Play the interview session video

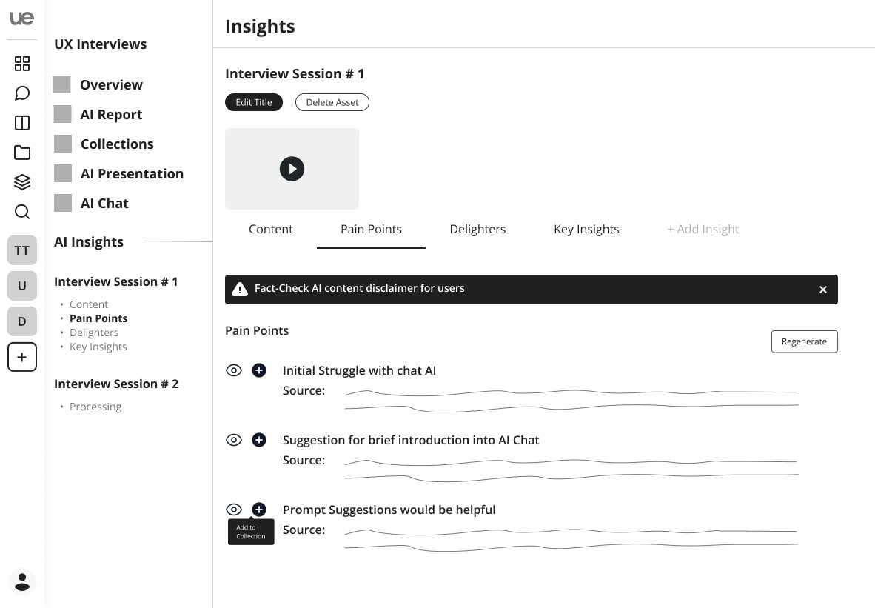[x=292, y=169]
